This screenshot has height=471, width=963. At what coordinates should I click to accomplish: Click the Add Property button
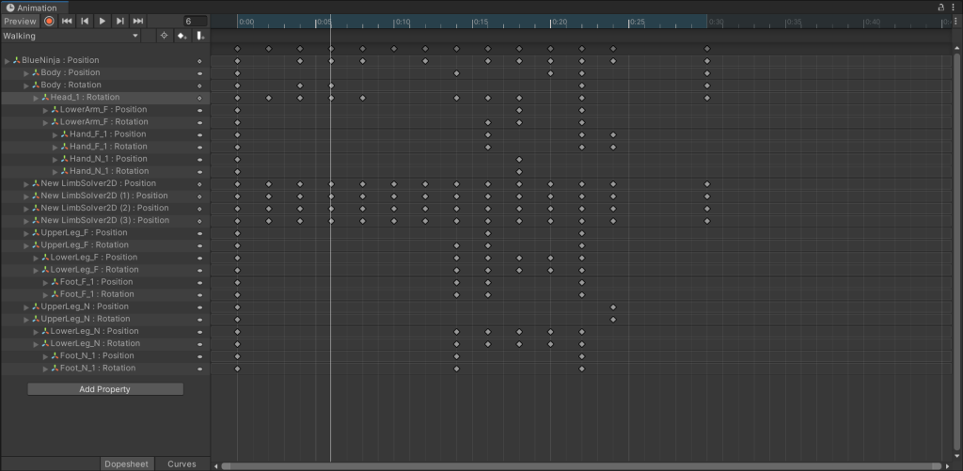104,389
